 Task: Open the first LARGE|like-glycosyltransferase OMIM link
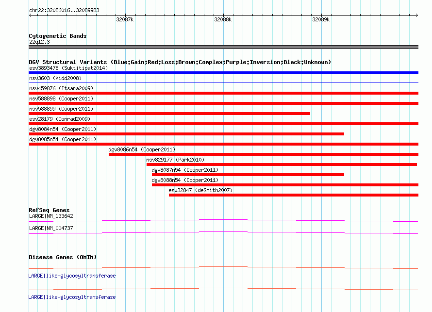(72, 276)
